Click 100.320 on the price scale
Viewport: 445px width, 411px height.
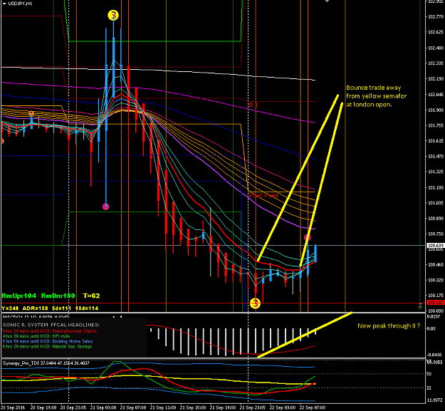[436, 280]
